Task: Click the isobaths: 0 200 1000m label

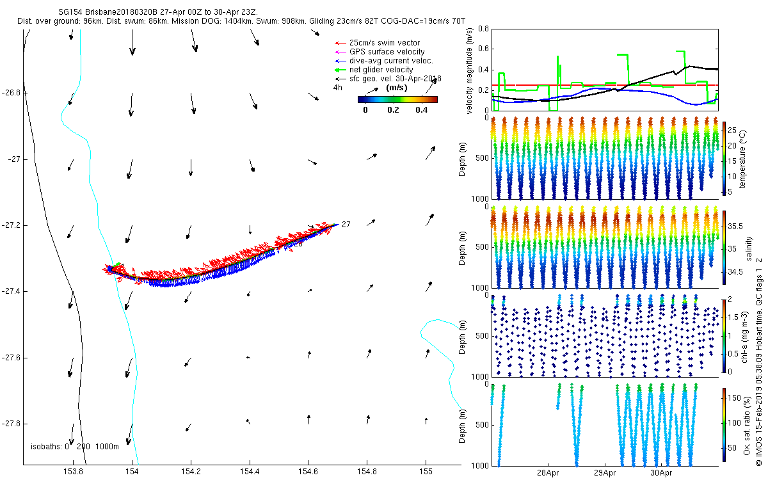Action: tap(75, 447)
